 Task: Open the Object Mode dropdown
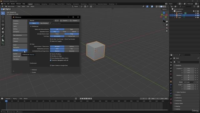[x=11, y=6]
